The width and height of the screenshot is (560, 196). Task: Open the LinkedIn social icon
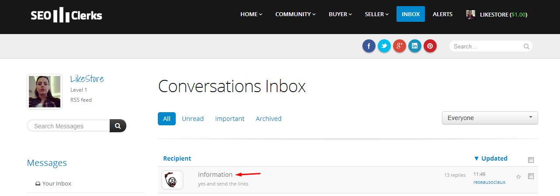coord(415,46)
